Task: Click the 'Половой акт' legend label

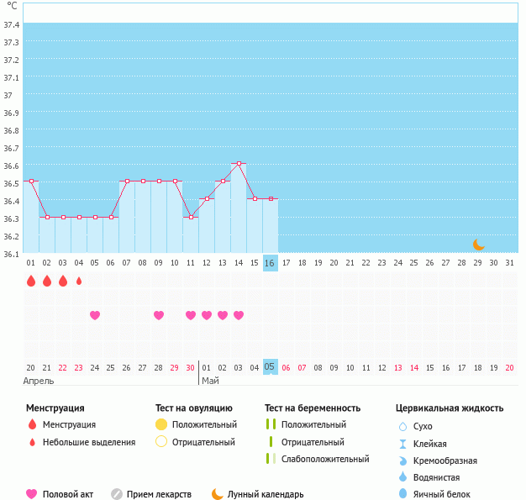Action: pos(69,494)
